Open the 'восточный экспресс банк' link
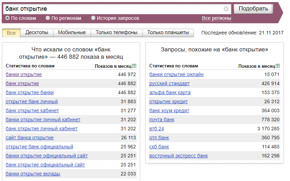This screenshot has height=181, width=290. [x=179, y=156]
